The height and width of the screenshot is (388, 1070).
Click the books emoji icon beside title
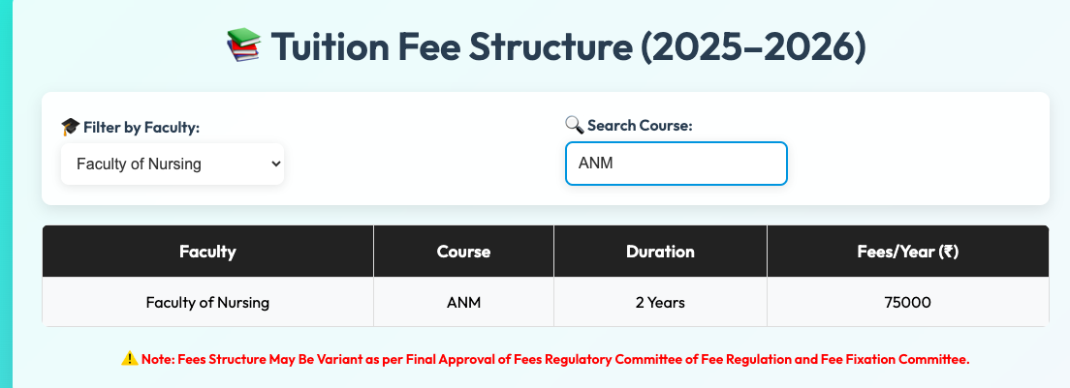243,45
